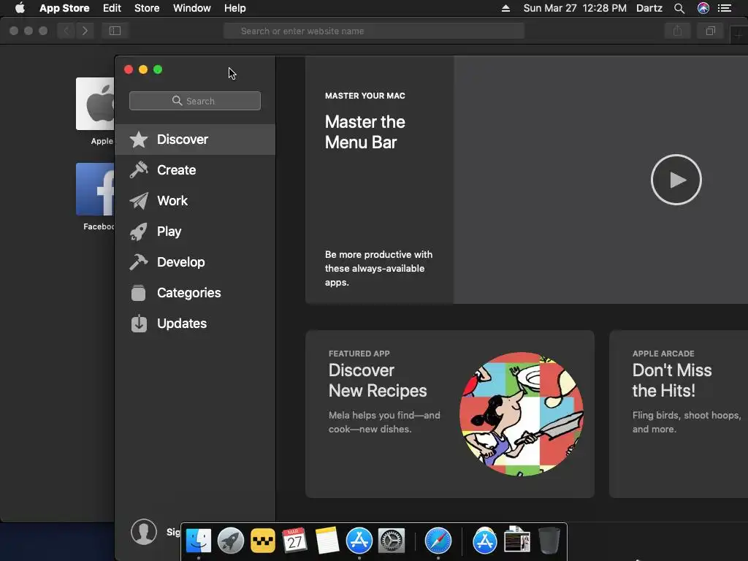Open the Discover section in sidebar
748x561 pixels.
pyautogui.click(x=194, y=140)
